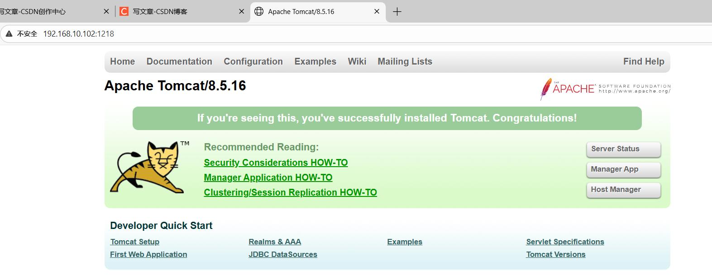Click the Tomcat cat logo image
Image resolution: width=712 pixels, height=280 pixels.
[x=150, y=167]
